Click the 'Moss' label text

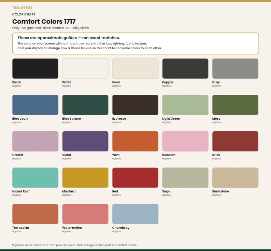(216, 119)
